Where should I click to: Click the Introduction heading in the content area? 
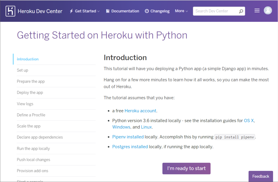[x=125, y=58]
